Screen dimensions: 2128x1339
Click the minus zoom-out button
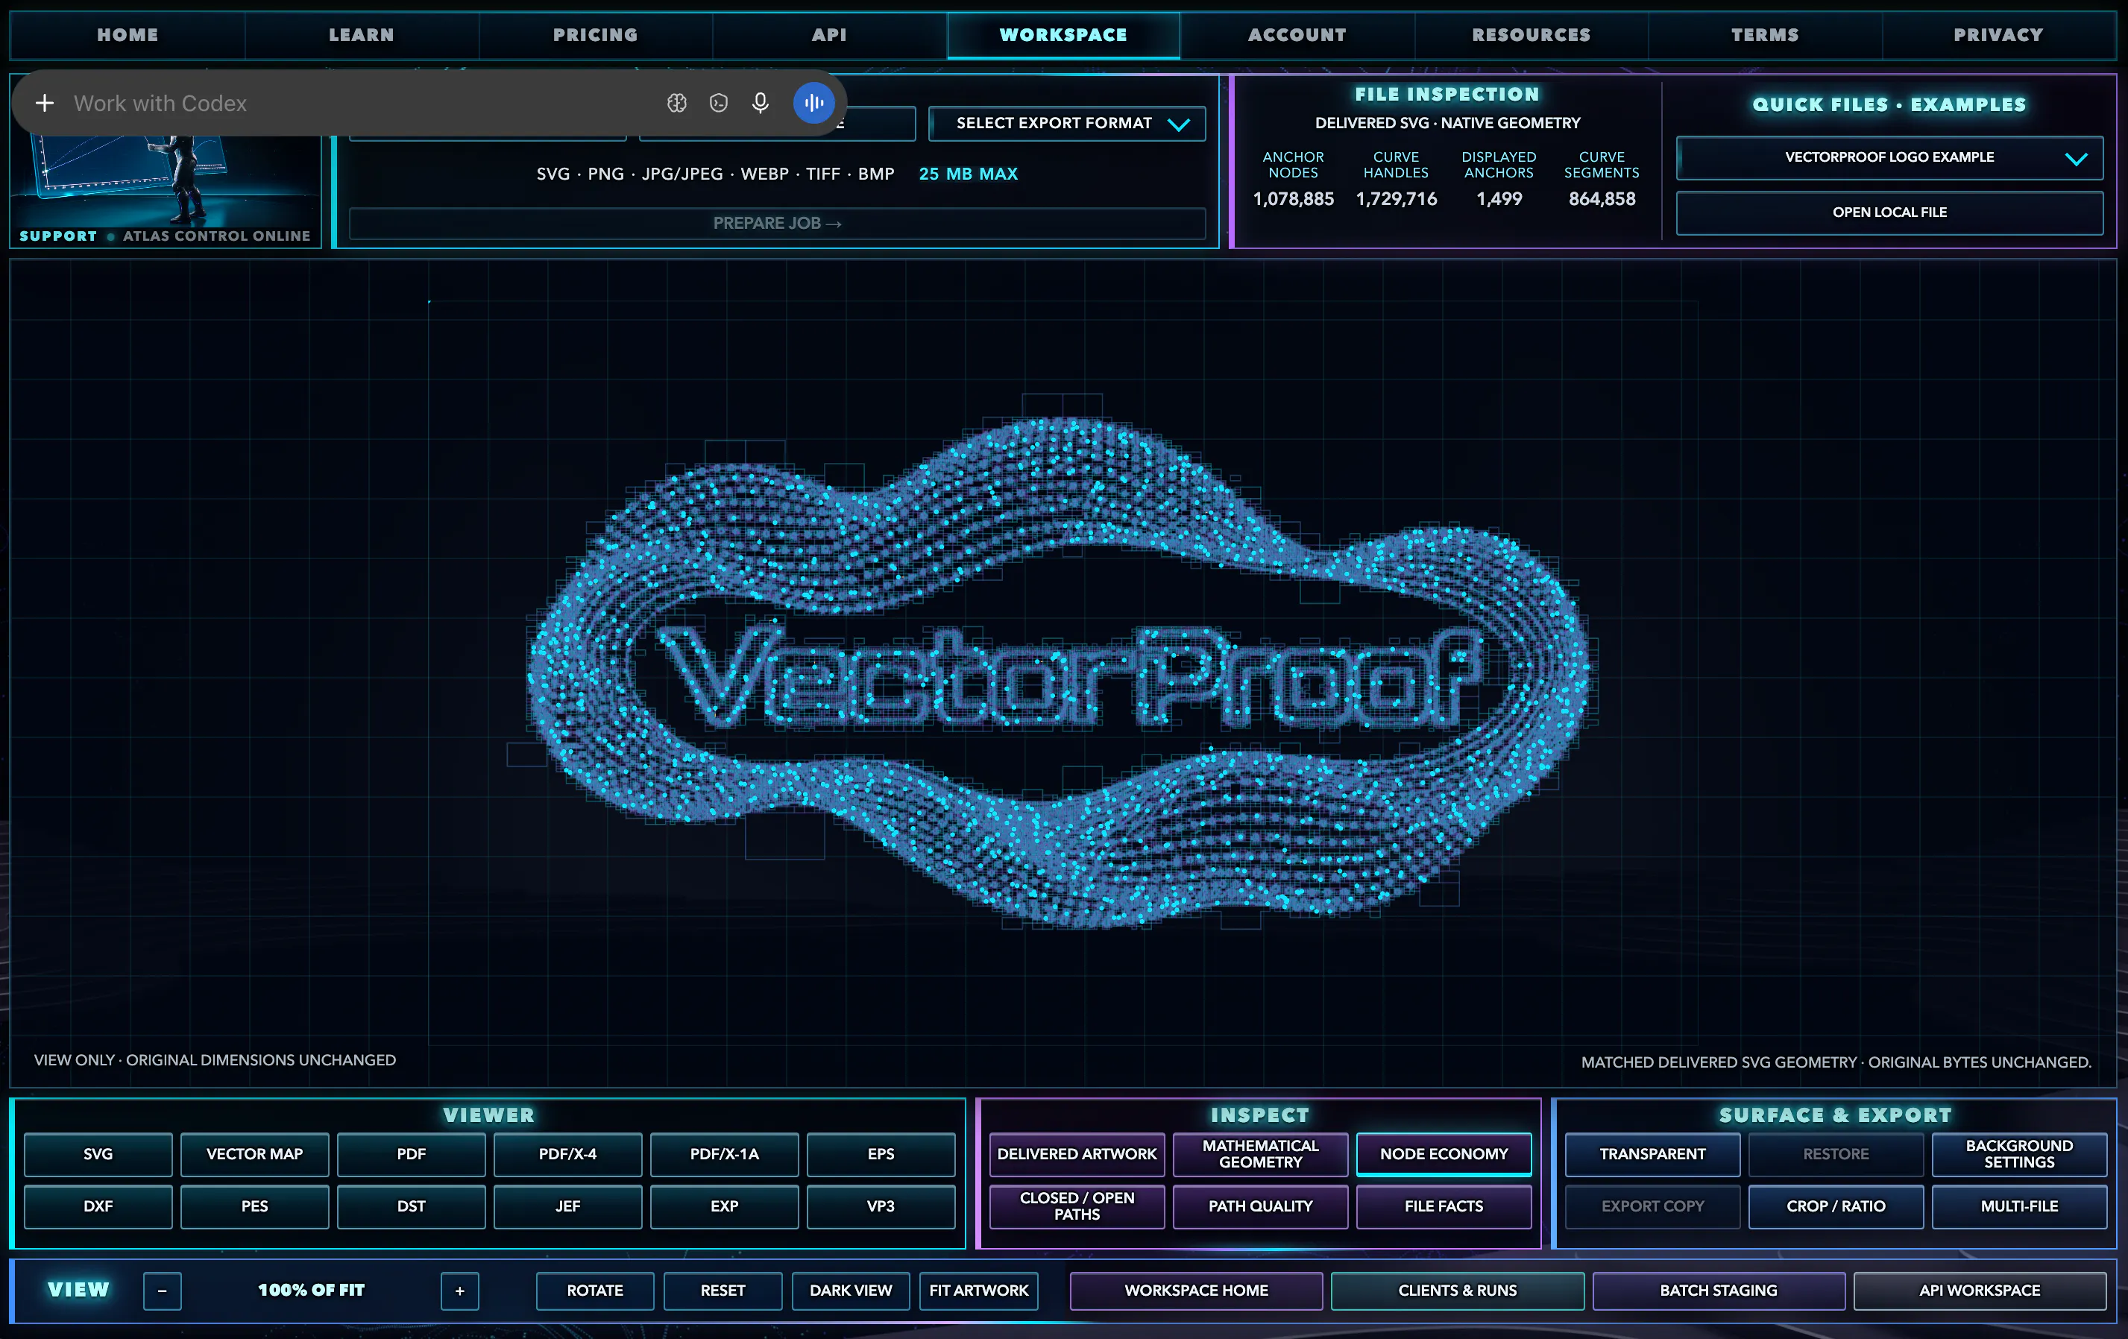point(163,1291)
